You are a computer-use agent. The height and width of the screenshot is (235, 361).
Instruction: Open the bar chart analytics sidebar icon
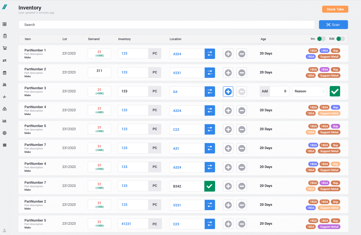pos(4,121)
